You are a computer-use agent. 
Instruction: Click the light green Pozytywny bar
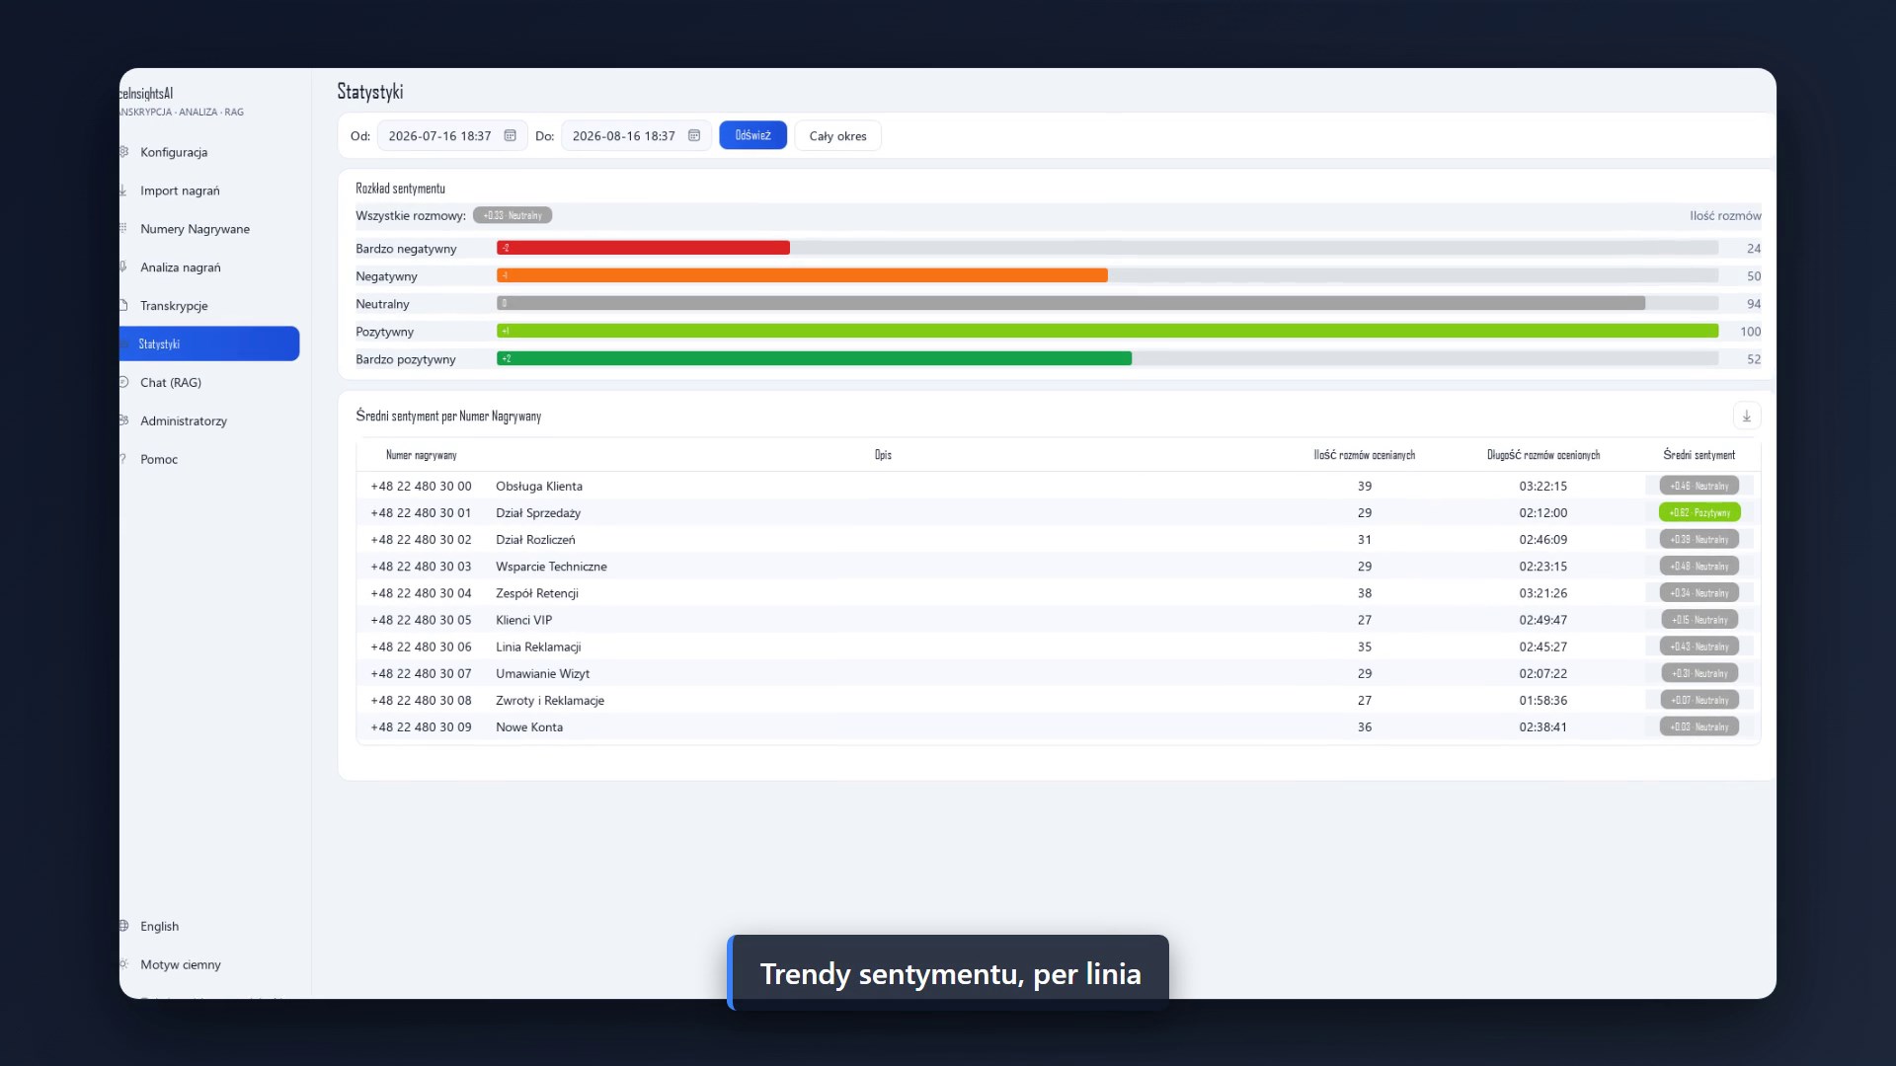[1107, 331]
